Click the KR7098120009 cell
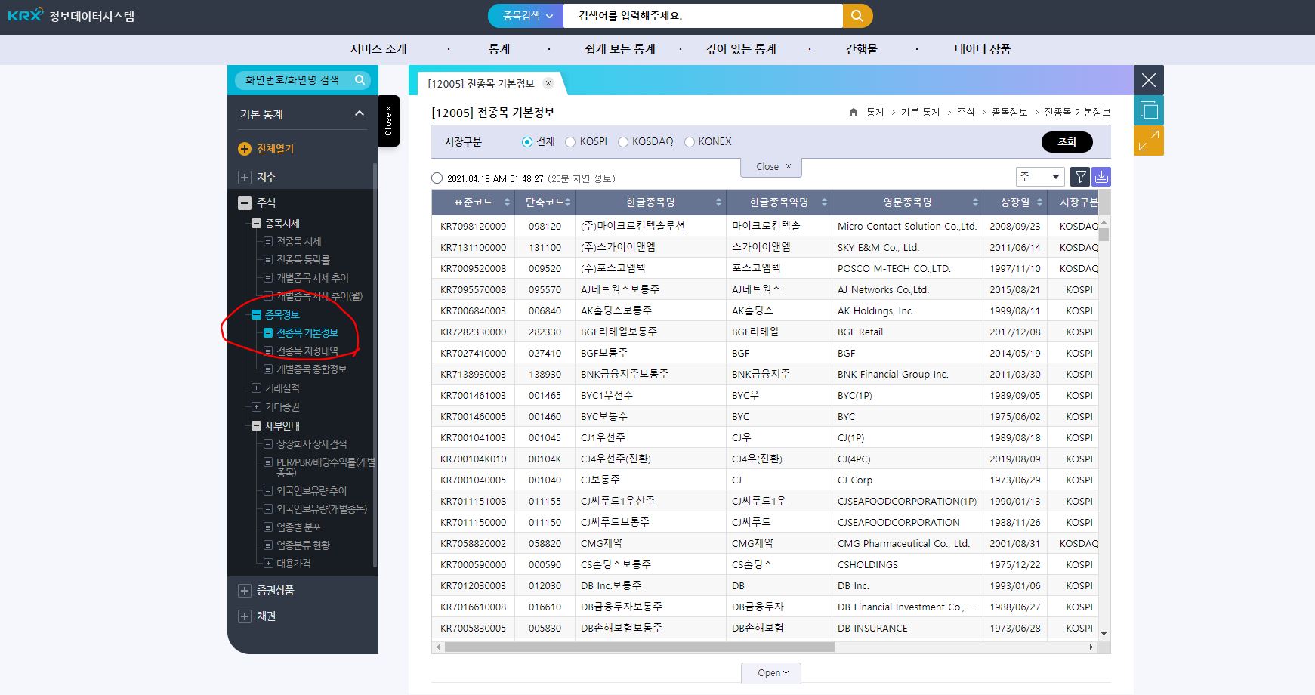 [x=474, y=226]
